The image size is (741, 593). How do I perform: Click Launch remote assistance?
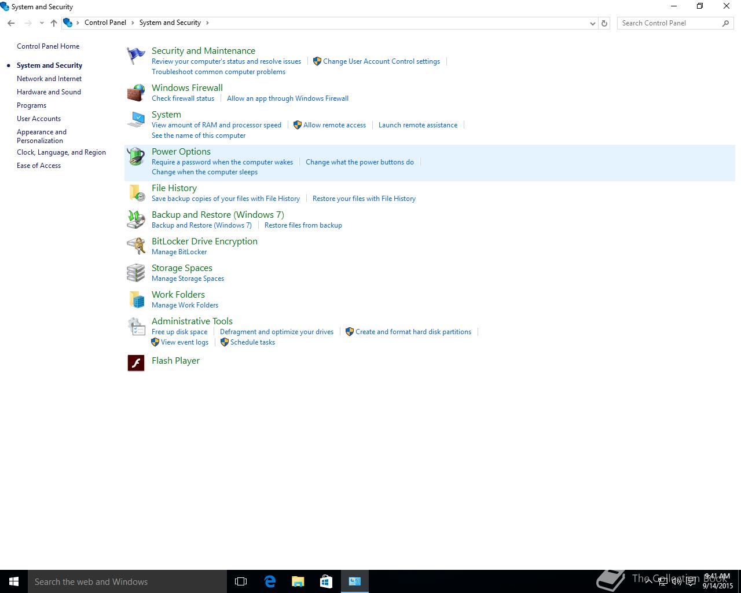418,125
